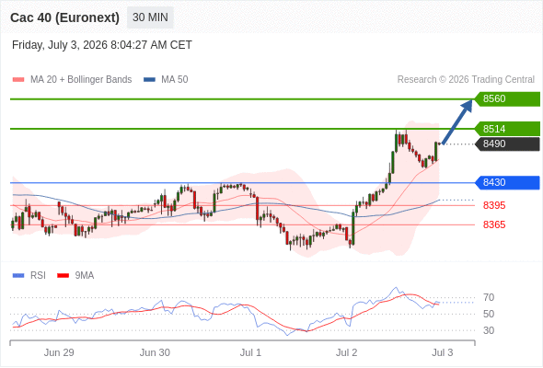Select the MA 20 + Bollinger Bands label
This screenshot has width=543, height=368.
coord(81,80)
